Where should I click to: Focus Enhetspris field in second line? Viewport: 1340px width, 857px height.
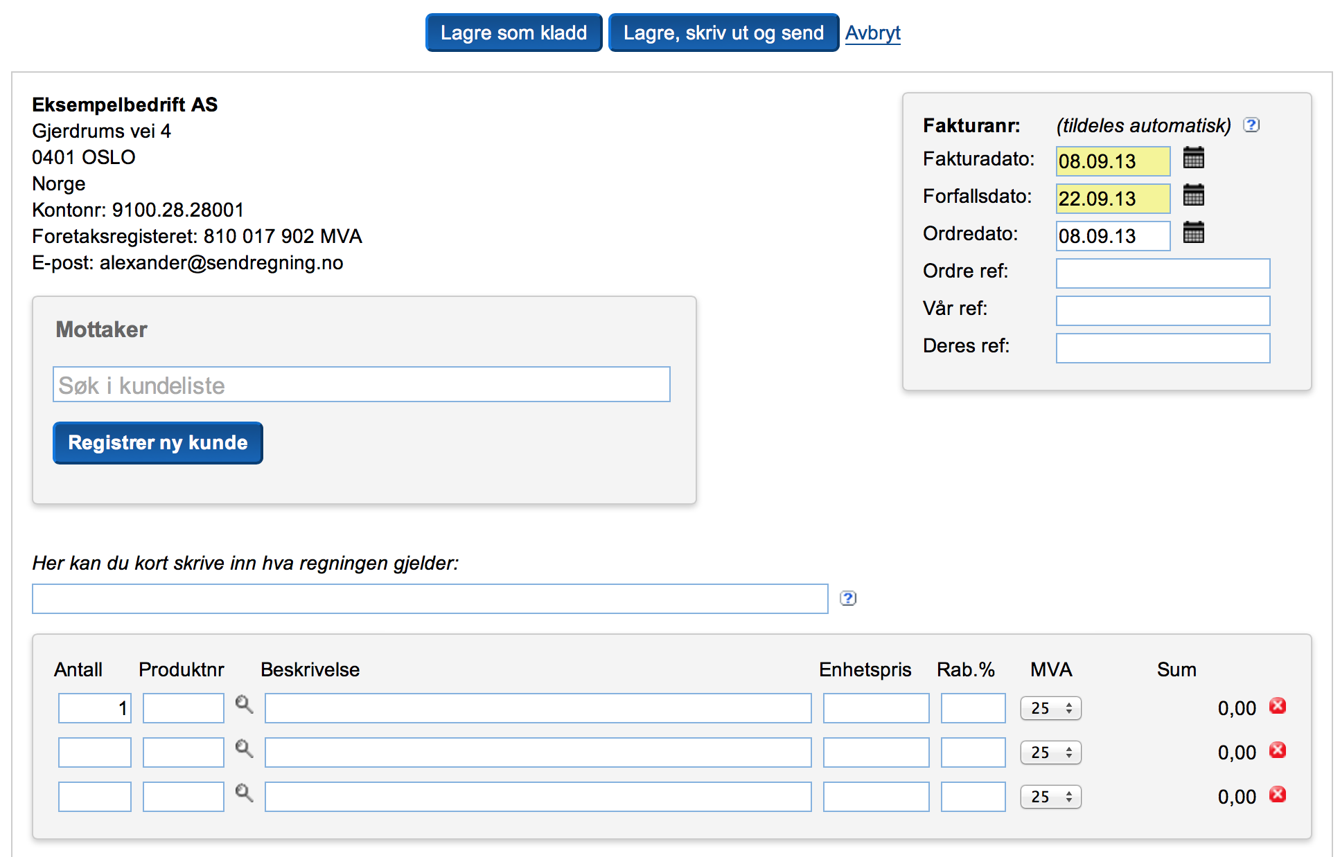[x=876, y=752]
